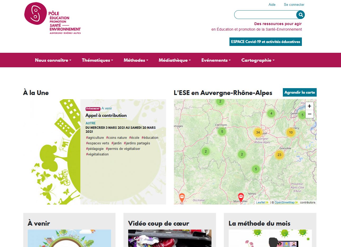Select the #jardins partagés tag
The width and height of the screenshot is (341, 247).
(137, 143)
